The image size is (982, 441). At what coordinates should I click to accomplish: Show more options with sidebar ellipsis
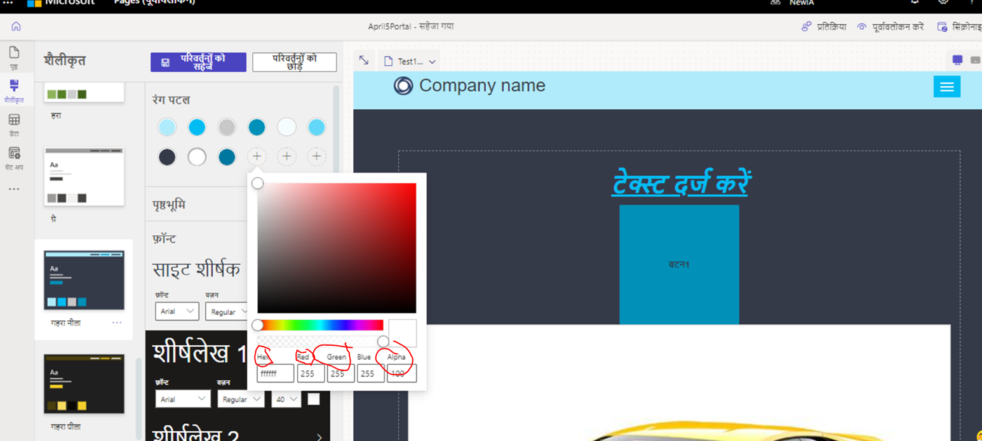pyautogui.click(x=14, y=189)
